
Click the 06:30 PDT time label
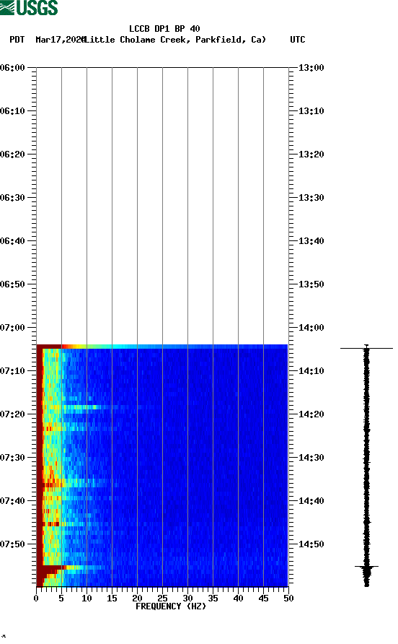pos(13,198)
